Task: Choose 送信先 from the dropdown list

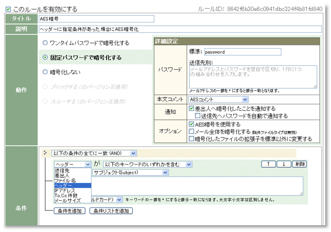Action: point(73,170)
